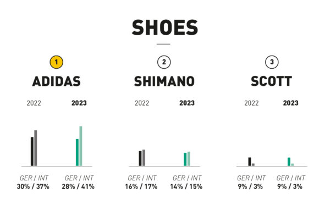This screenshot has height=220, width=330.
Task: Click the SHOES heading
Action: [x=165, y=28]
